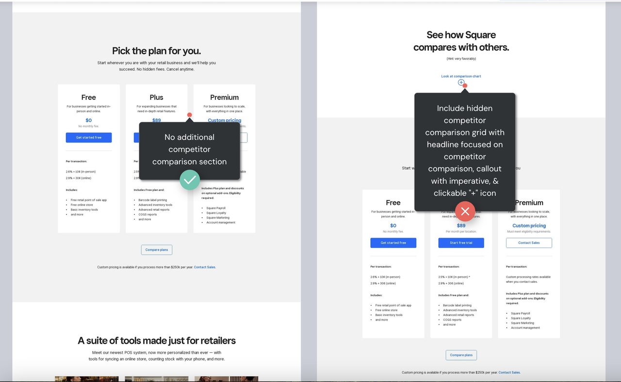Click 'Must meet eligibility requirements.' in right page
Screen dimensions: 621x382
click(529, 232)
